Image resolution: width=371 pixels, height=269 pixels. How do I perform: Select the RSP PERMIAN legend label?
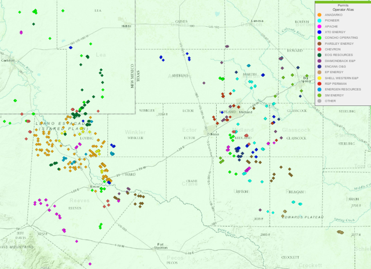(x=336, y=84)
